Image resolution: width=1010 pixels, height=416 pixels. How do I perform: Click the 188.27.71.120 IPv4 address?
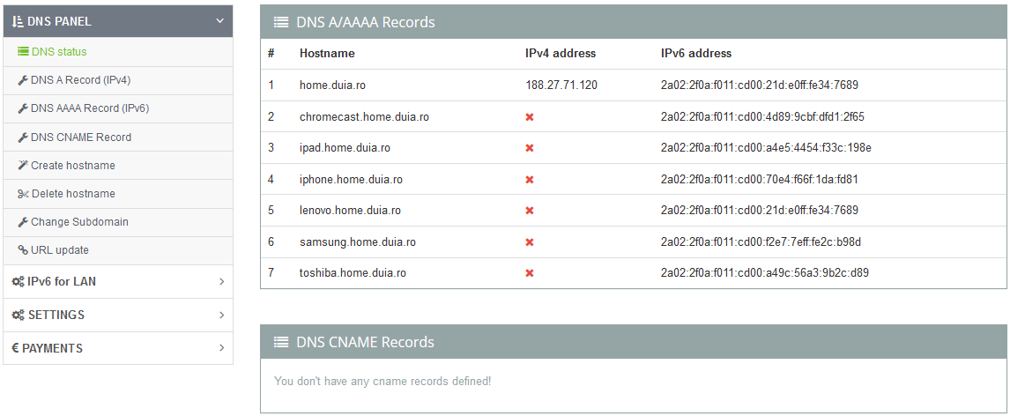click(561, 85)
